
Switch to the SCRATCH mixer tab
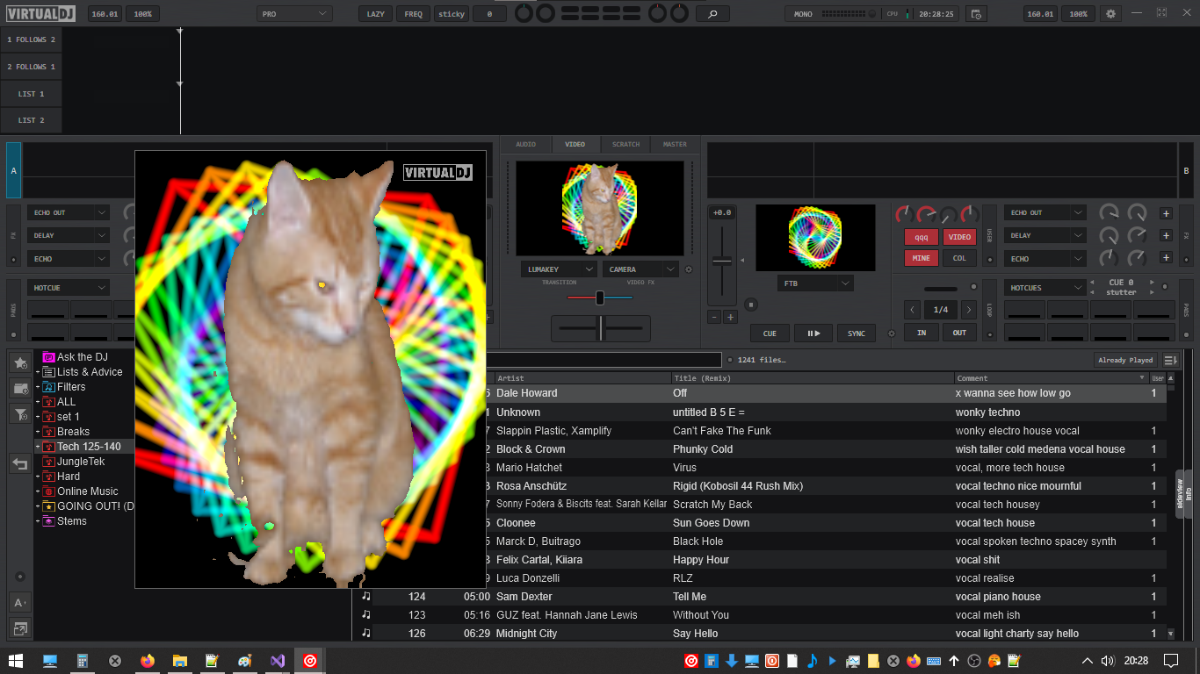point(625,144)
